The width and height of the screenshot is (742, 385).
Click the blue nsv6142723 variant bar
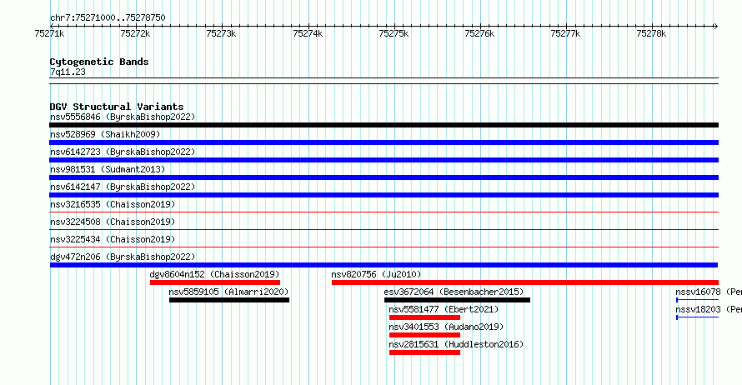pos(384,160)
